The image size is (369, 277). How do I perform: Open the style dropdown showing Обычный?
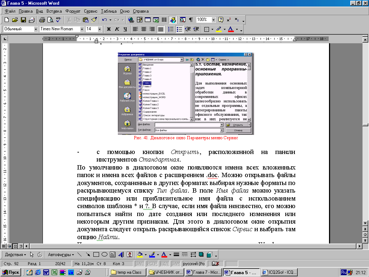click(36, 29)
